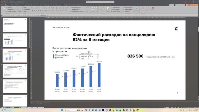Click the large Вставить paste icon
Viewport: 199px width, 112px height.
coord(4,8)
